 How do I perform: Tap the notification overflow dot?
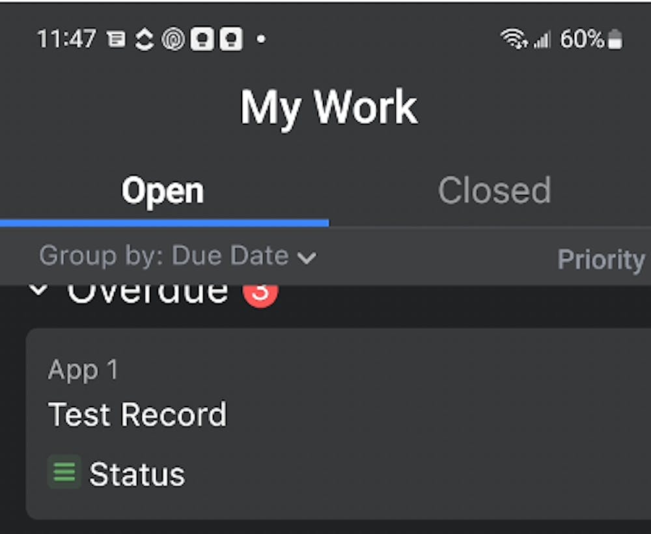click(261, 40)
